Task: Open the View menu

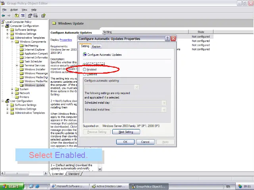Action: [x=25, y=9]
